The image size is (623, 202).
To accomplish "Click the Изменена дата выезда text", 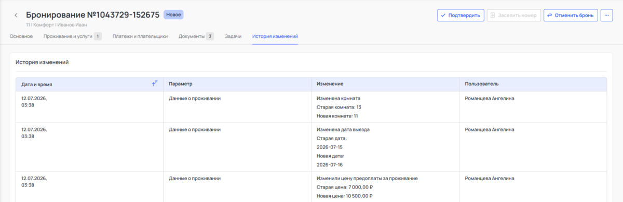I will point(343,129).
